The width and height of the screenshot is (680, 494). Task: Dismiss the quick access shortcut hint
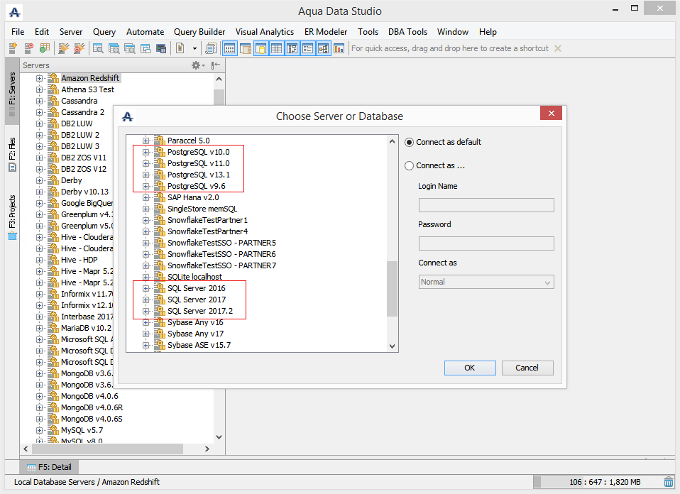click(x=558, y=48)
